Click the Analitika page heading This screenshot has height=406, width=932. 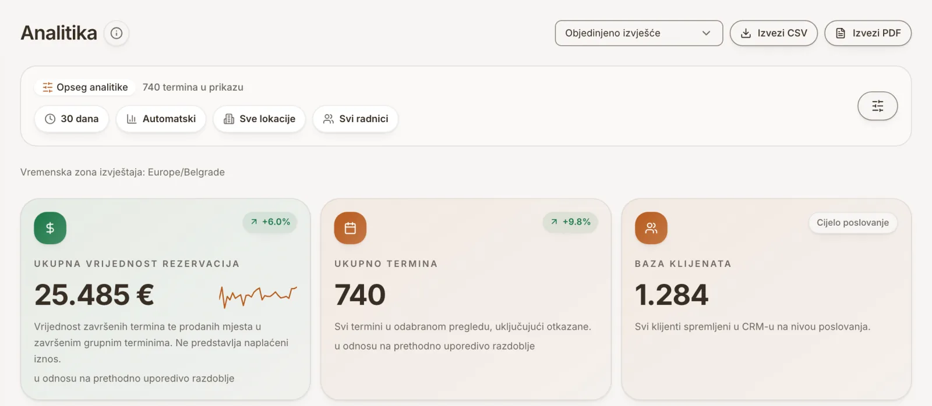(59, 33)
